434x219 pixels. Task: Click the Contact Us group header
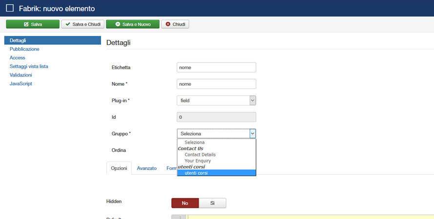[191, 148]
